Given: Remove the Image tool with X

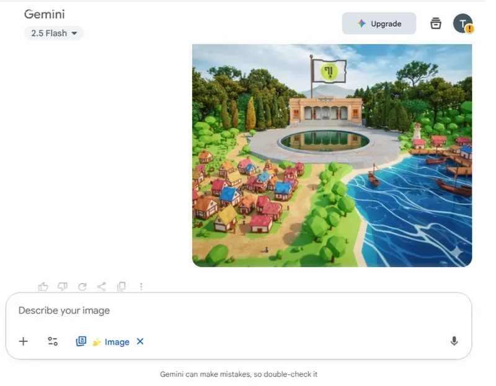Looking at the screenshot, I should [x=140, y=341].
